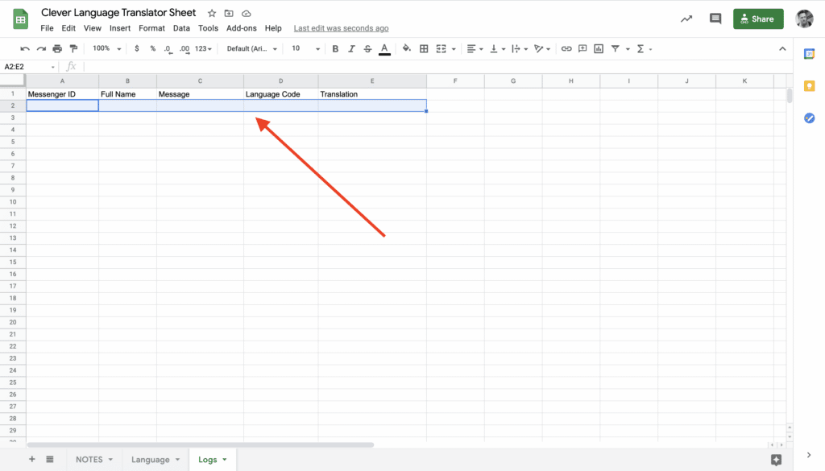Open the font size dropdown
This screenshot has width=825, height=471.
305,49
